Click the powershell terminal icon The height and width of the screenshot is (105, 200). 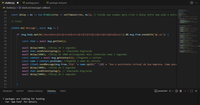pos(156,91)
